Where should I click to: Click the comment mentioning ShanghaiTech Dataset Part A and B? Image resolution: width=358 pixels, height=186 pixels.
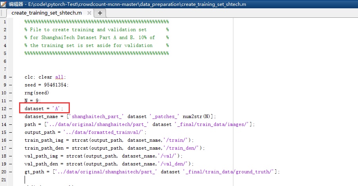(92, 38)
